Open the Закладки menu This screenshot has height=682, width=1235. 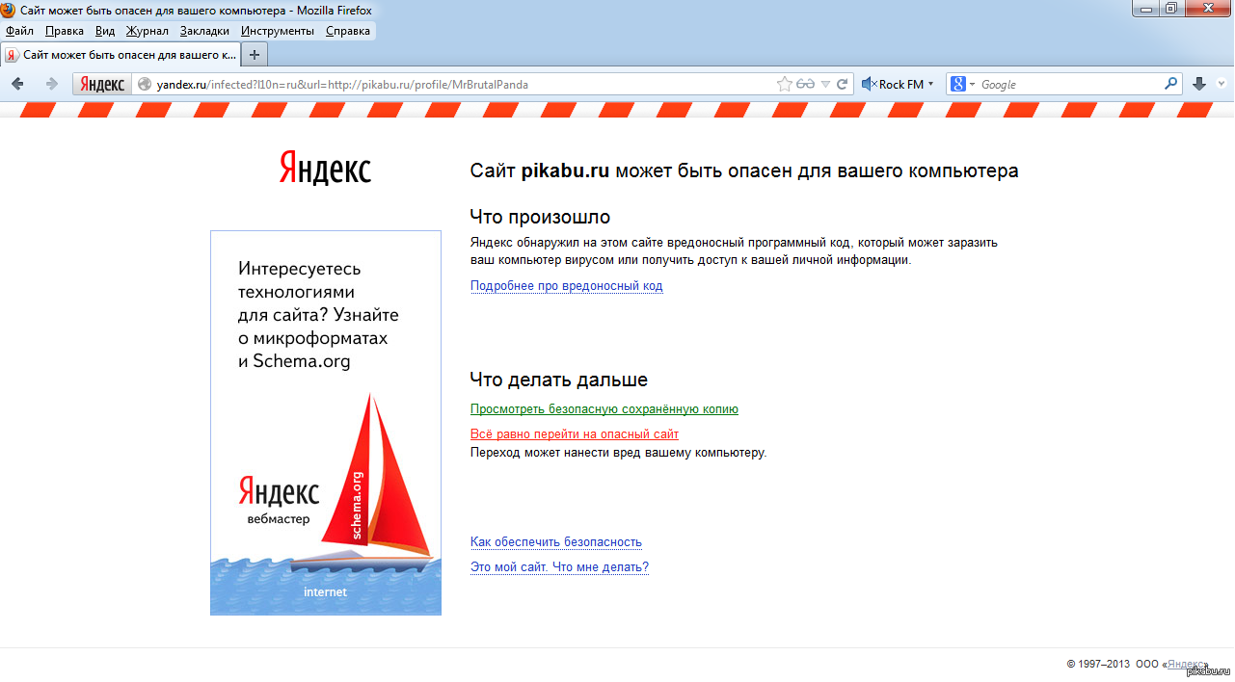204,31
